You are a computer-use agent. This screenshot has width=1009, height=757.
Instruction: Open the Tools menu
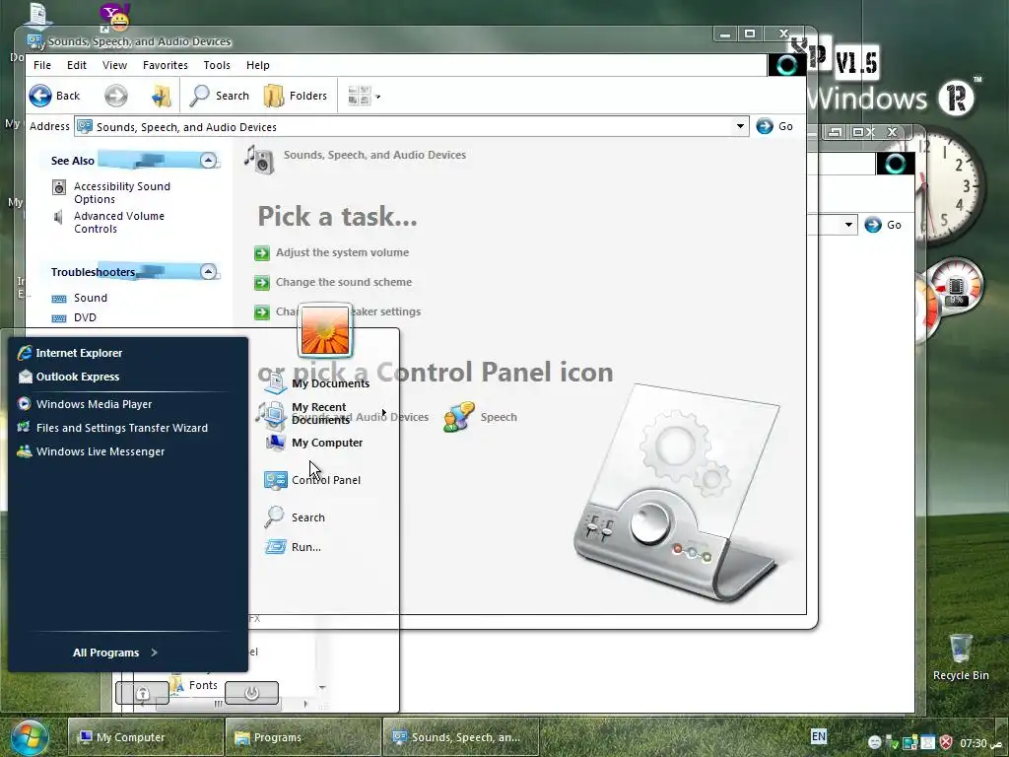tap(217, 65)
